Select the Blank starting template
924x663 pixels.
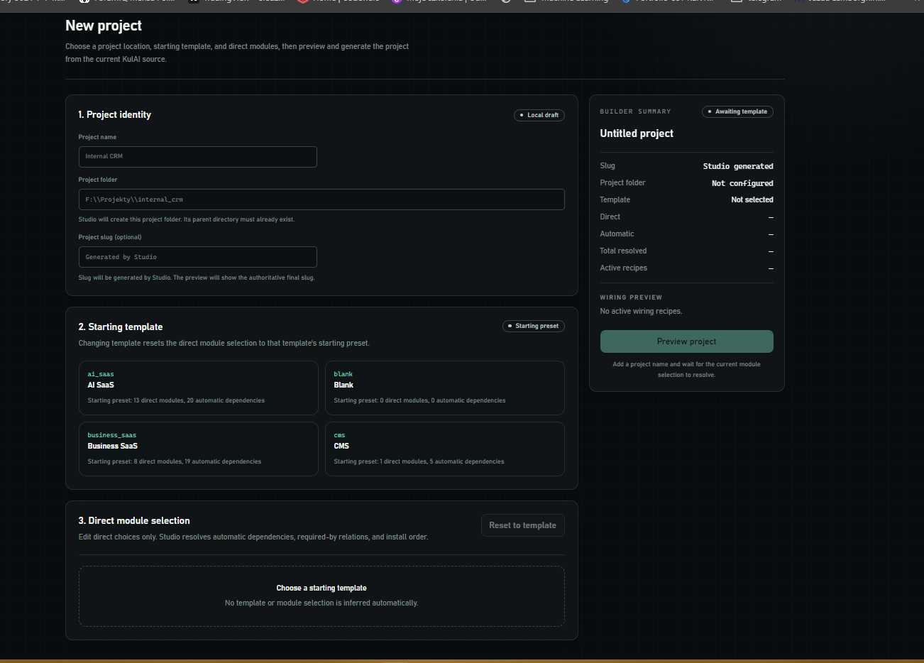(444, 388)
